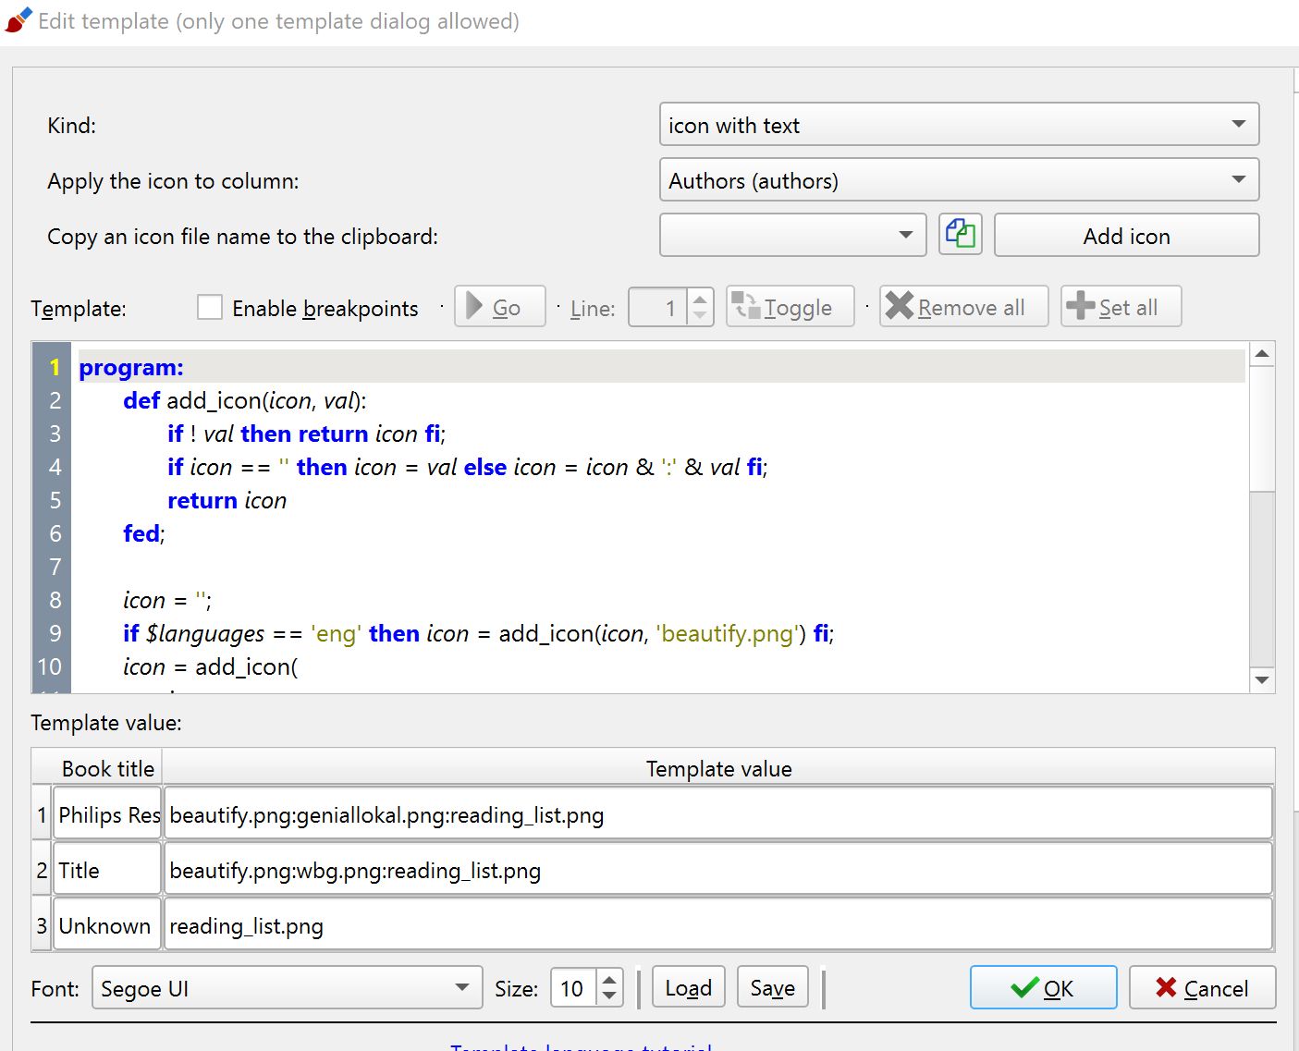Screen dimensions: 1299x1051
Task: Click line number 9 in editor gutter
Action: point(55,633)
